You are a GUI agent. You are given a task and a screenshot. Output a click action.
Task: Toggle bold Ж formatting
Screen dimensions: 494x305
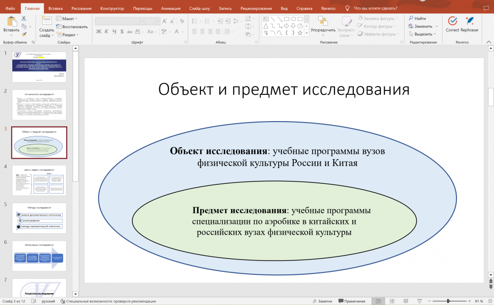[99, 32]
